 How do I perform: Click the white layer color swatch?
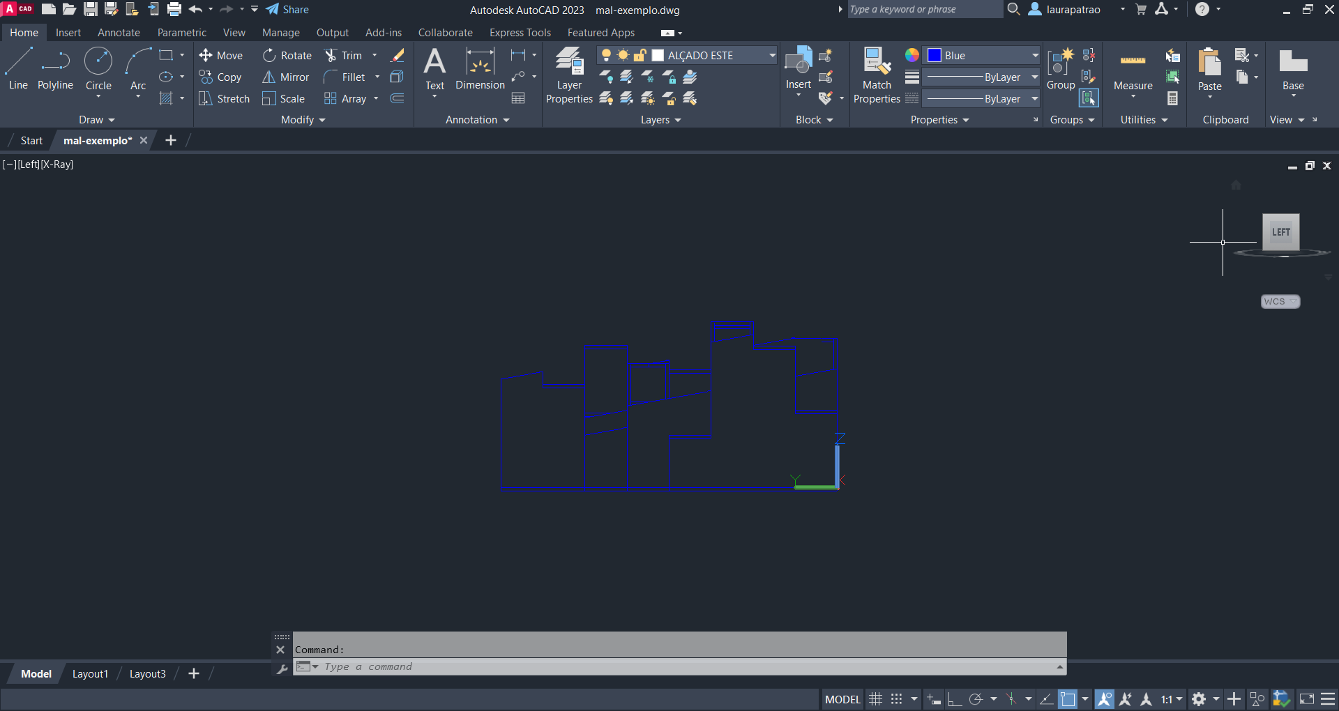coord(658,55)
